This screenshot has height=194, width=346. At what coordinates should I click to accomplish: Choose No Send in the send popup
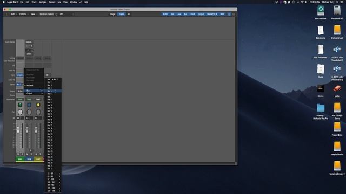(x=34, y=85)
